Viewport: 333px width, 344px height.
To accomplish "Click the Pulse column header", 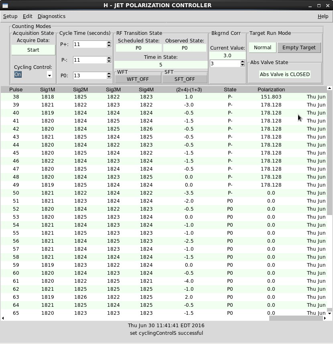I will click(16, 90).
